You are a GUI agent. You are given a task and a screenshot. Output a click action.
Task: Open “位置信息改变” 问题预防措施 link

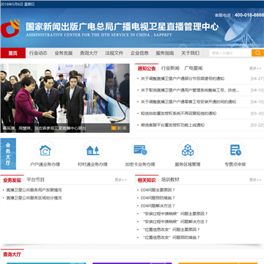pos(172,238)
